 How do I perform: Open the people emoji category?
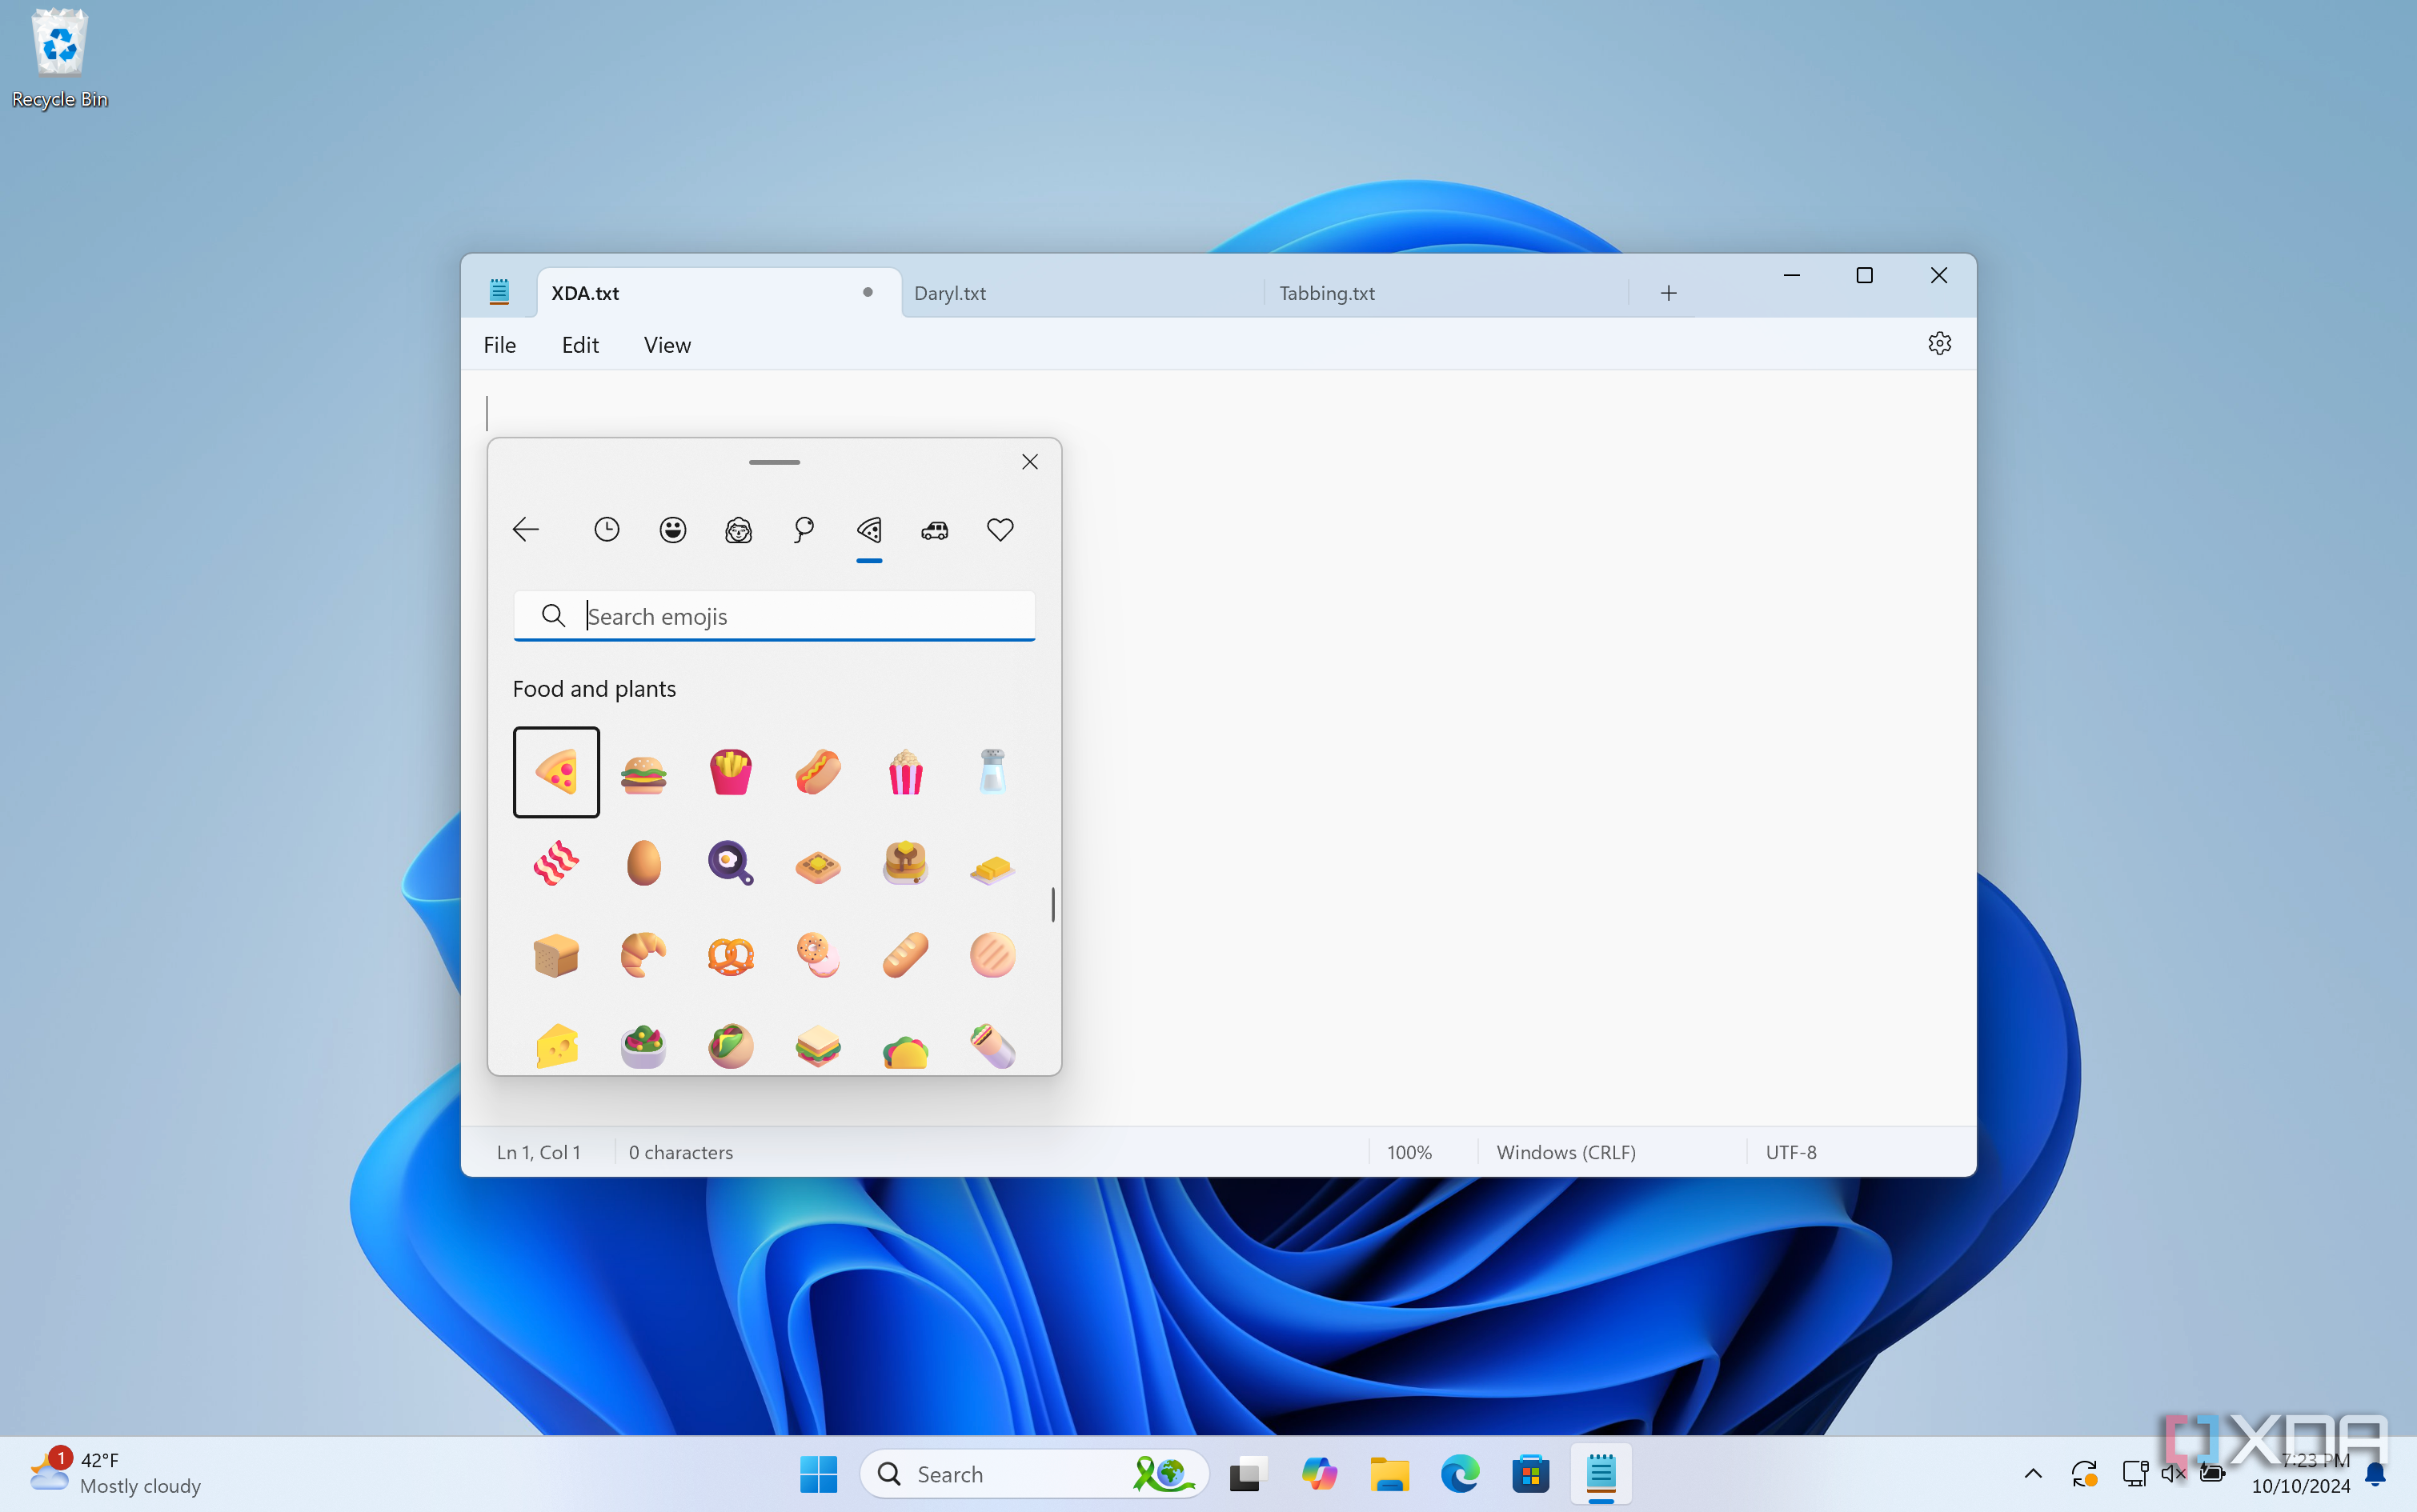pyautogui.click(x=738, y=529)
